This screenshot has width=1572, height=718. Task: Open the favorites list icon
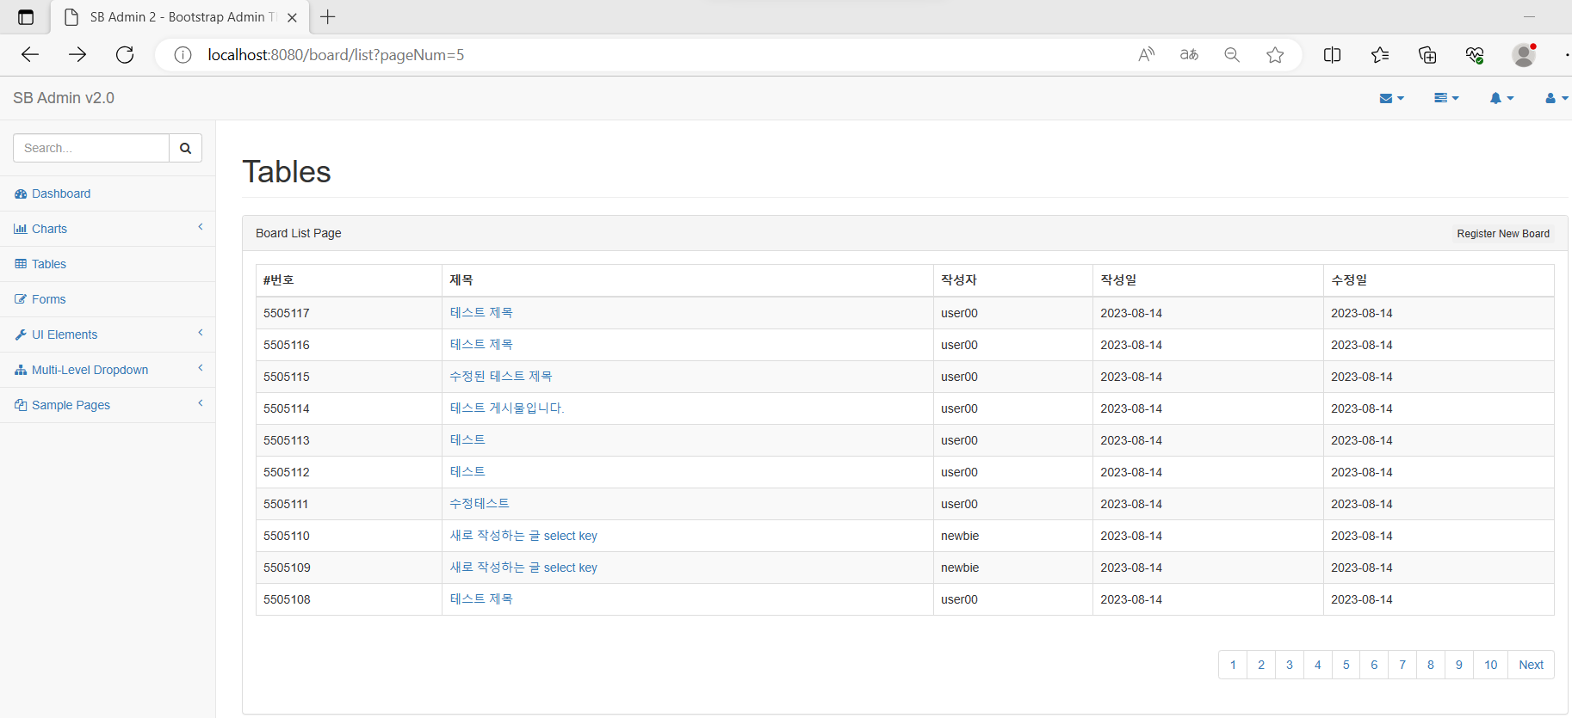coord(1380,55)
